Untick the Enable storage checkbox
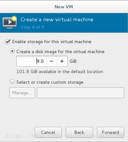Image resolution: width=128 pixels, height=142 pixels. (x=8, y=42)
